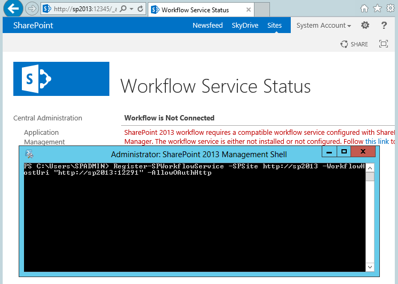
Task: Open the Sites link
Action: 274,25
